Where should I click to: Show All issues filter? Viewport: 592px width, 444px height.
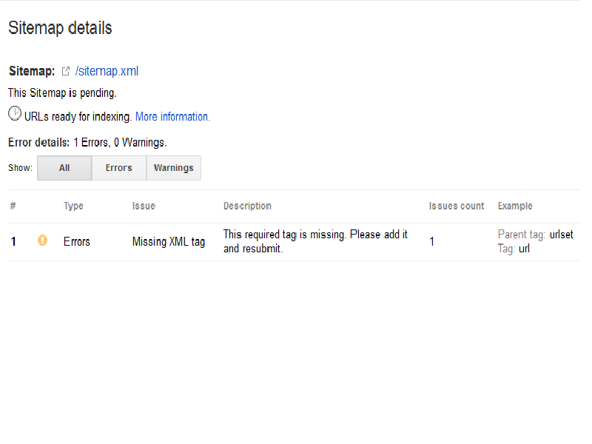(x=64, y=168)
